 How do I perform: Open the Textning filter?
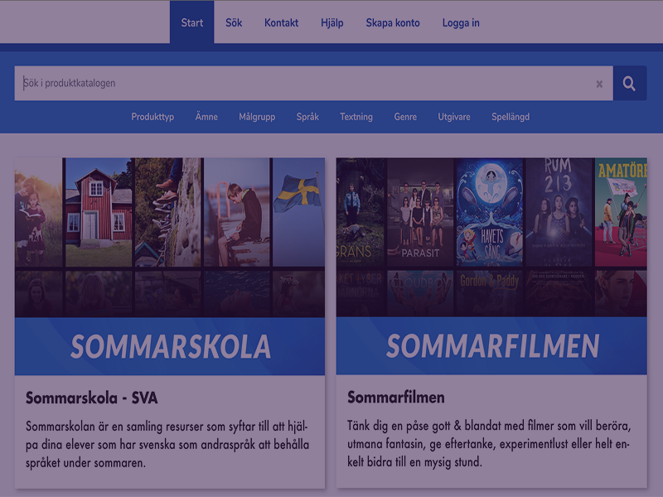[356, 117]
